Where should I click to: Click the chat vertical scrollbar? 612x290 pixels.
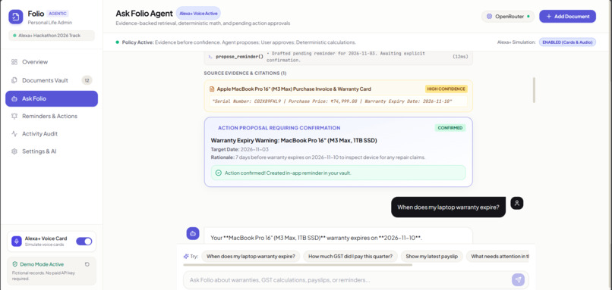tap(534, 90)
